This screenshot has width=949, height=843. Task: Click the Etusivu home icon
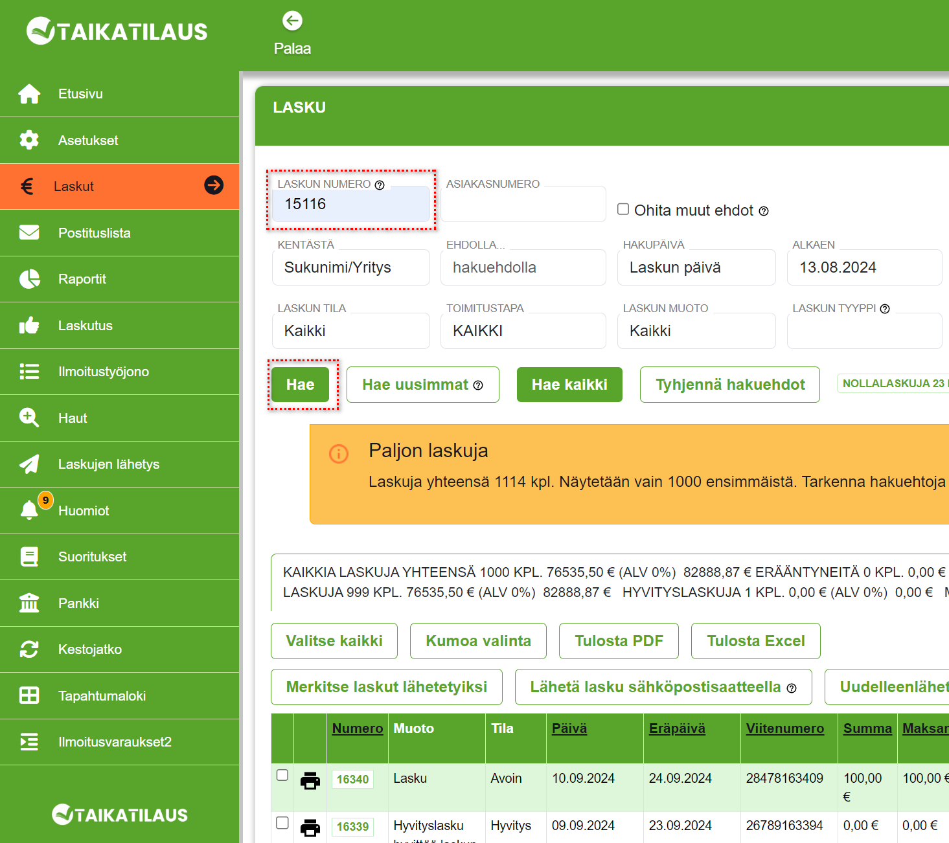[x=29, y=94]
